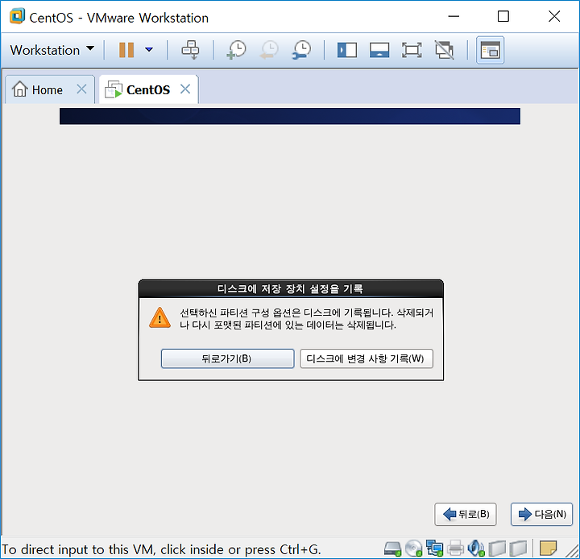Click 디스크에 변경 사항 기록(W) button

click(367, 358)
